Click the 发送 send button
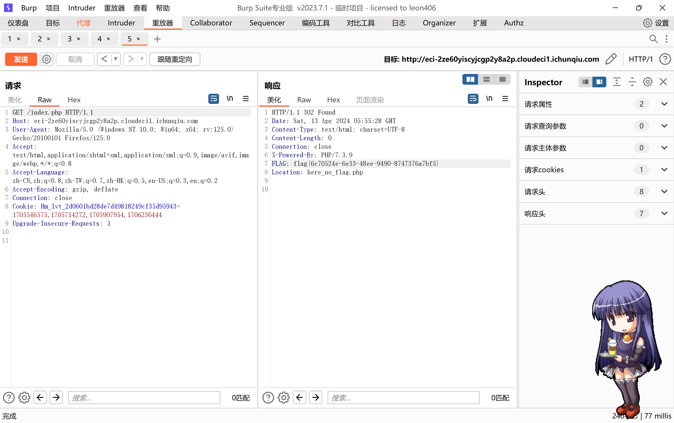This screenshot has height=423, width=674. click(x=21, y=59)
